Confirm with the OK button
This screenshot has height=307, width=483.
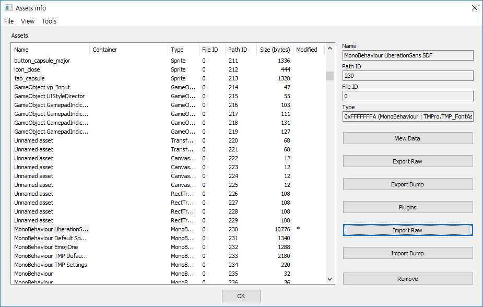tap(241, 296)
